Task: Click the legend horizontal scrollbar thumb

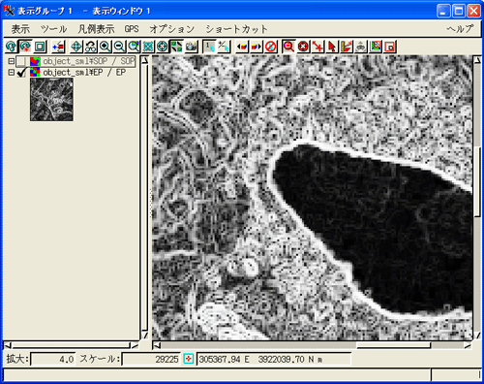Action: click(71, 345)
